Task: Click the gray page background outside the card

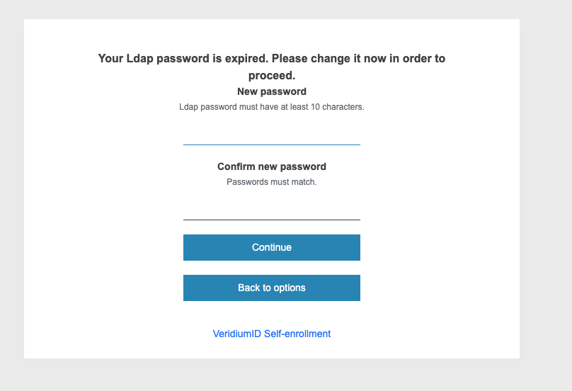Action: coord(545,212)
